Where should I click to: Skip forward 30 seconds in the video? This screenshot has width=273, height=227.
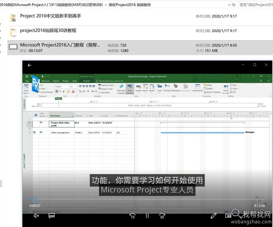pos(162,216)
